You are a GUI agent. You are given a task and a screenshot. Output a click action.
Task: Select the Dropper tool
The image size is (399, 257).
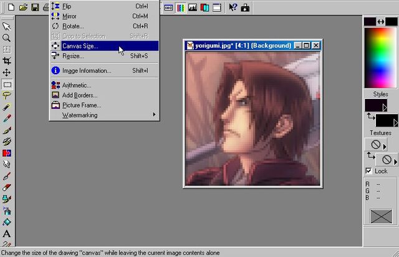(x=7, y=119)
